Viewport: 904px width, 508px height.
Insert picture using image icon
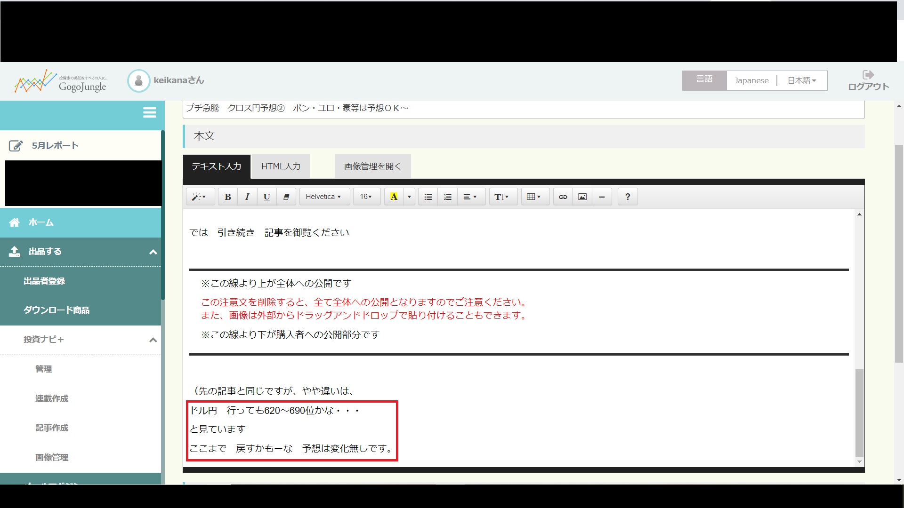point(582,197)
